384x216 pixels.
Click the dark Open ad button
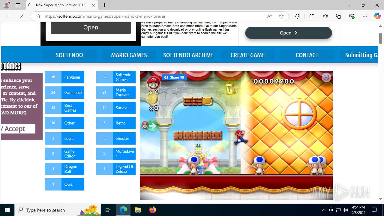[91, 27]
